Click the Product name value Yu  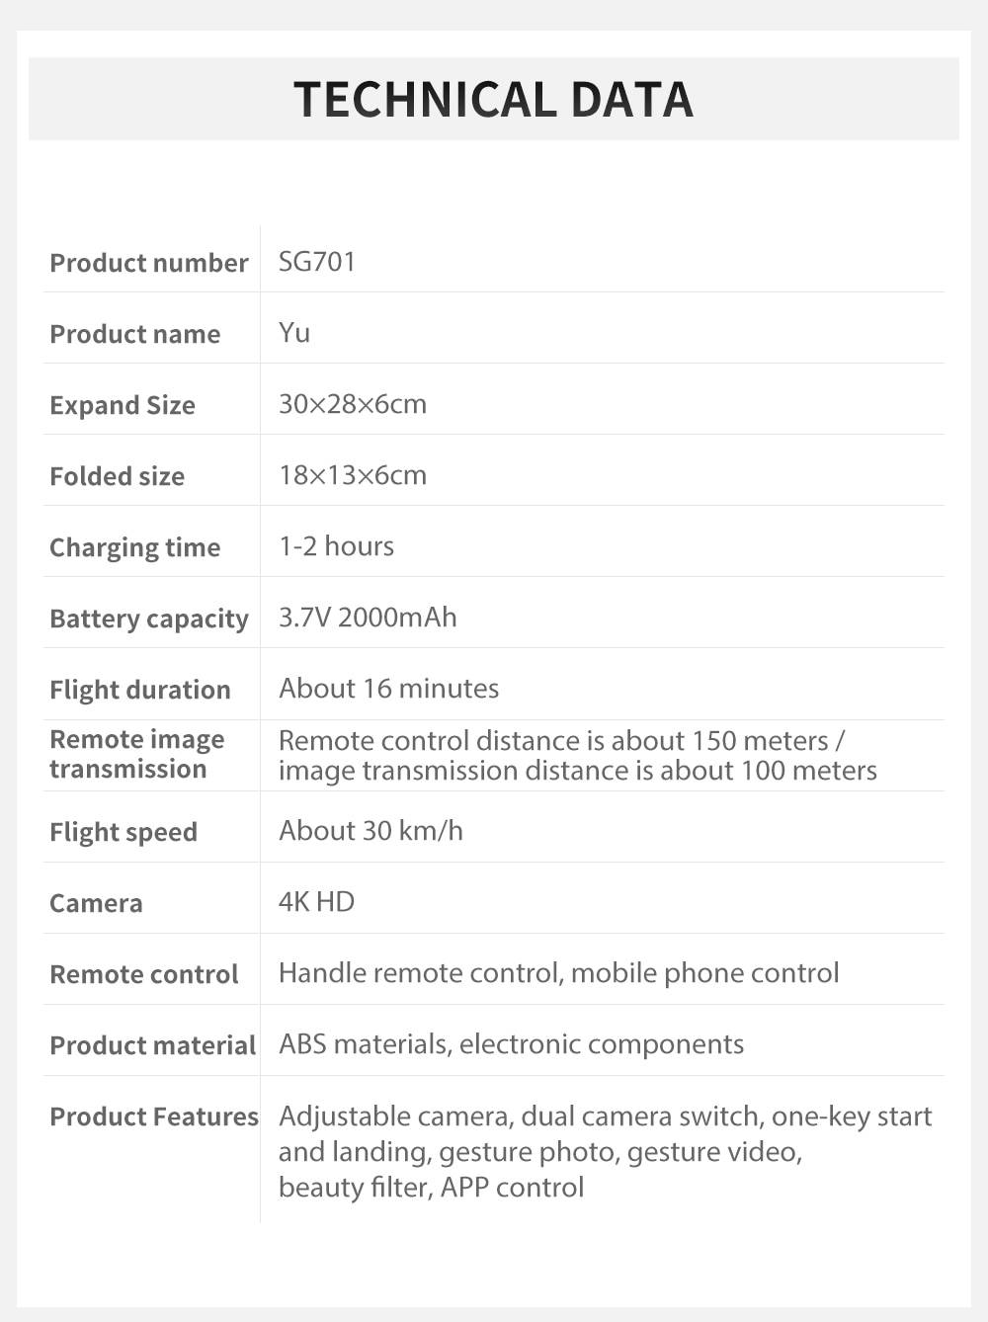(x=294, y=333)
